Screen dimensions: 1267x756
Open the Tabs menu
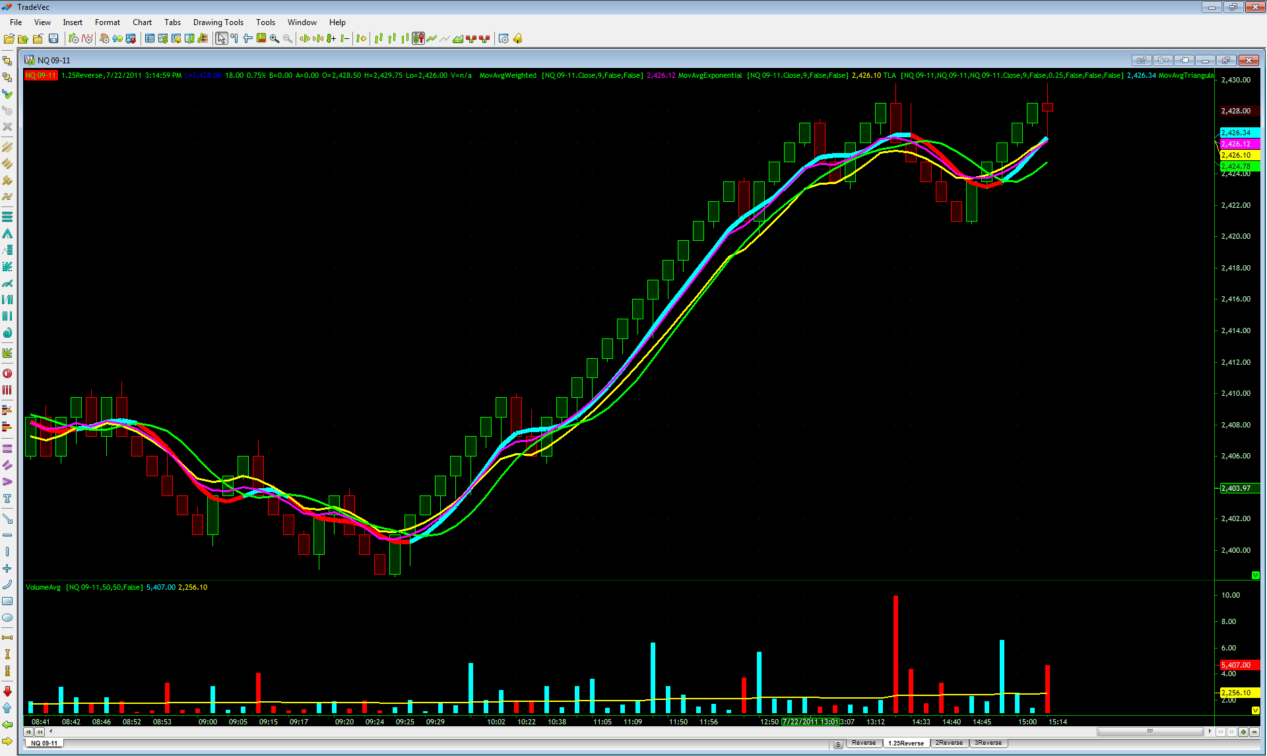pos(172,22)
